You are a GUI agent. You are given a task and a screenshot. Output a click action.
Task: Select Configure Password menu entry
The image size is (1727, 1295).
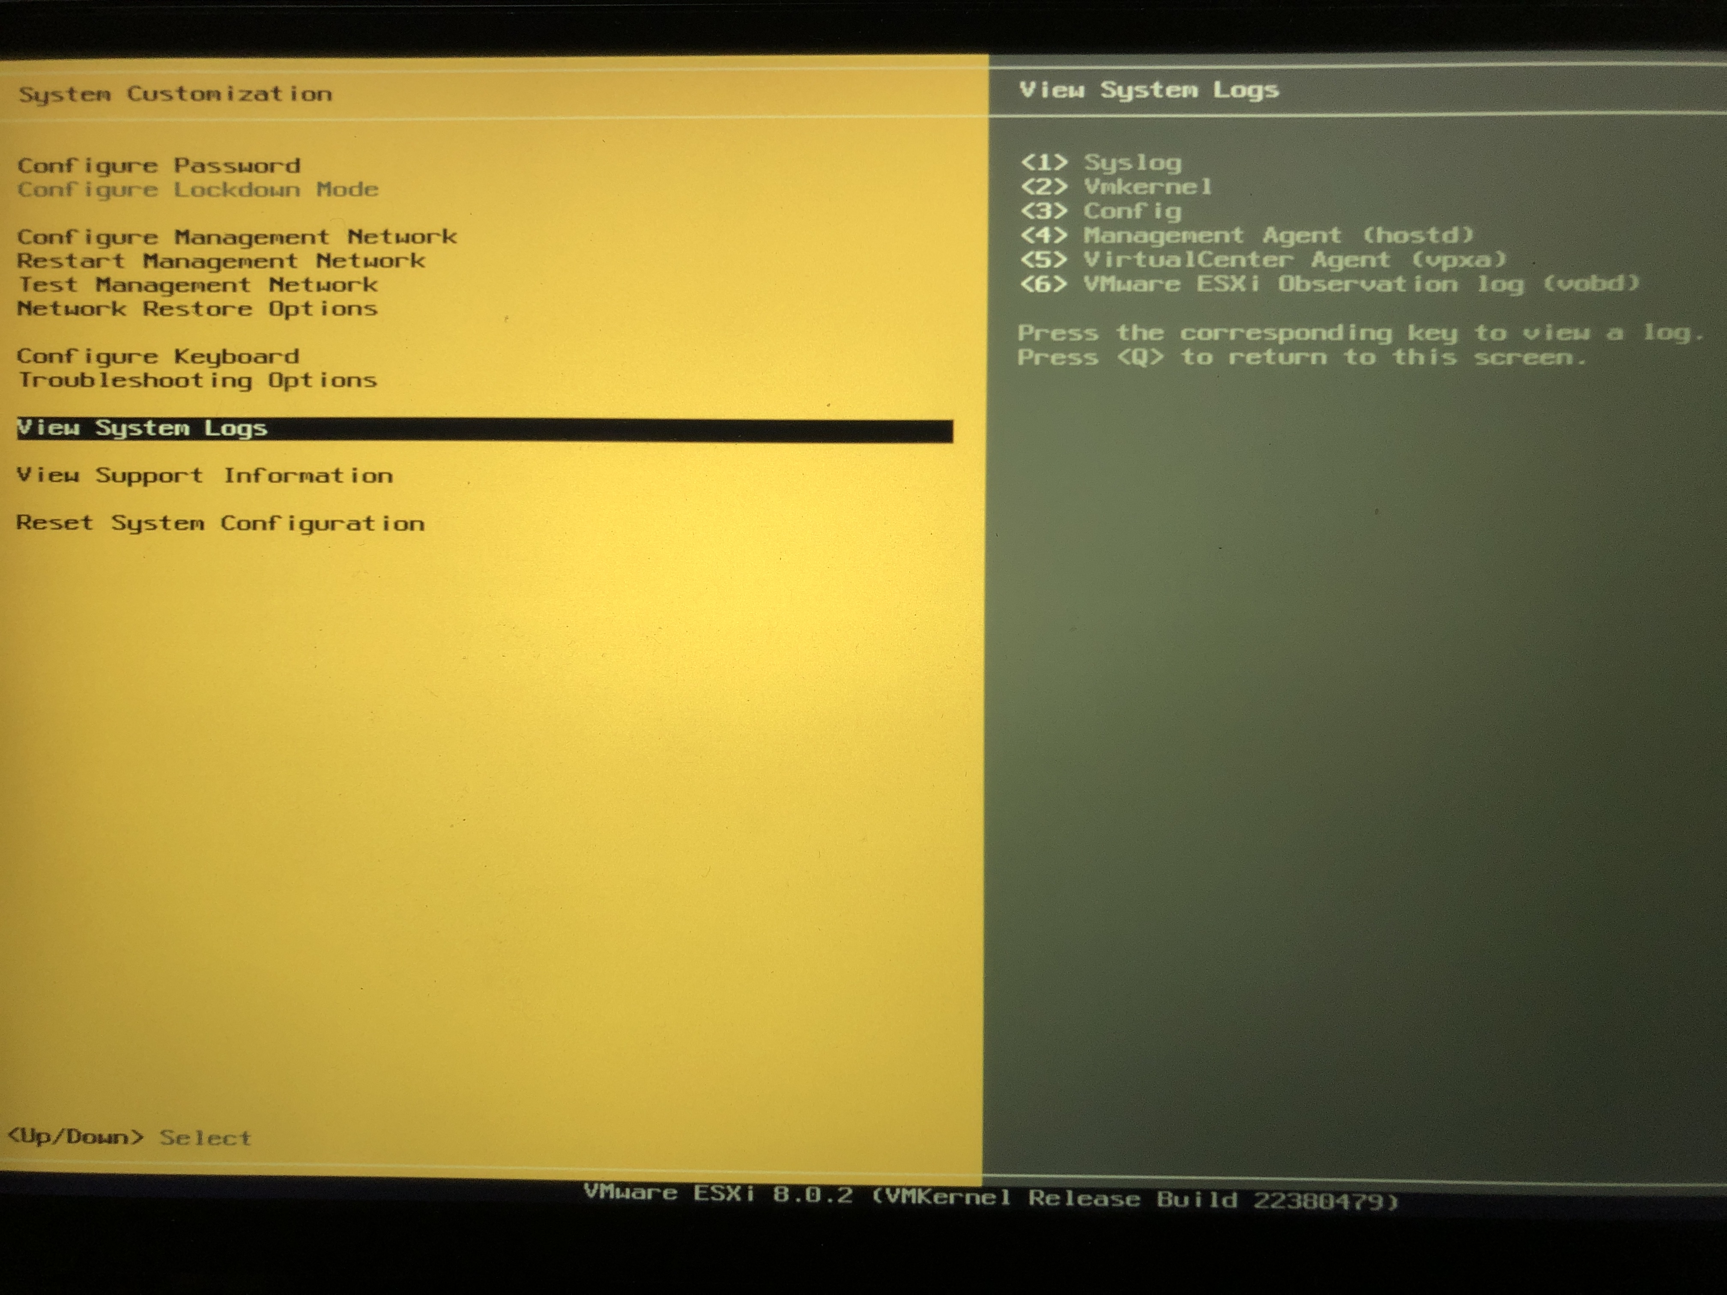158,165
